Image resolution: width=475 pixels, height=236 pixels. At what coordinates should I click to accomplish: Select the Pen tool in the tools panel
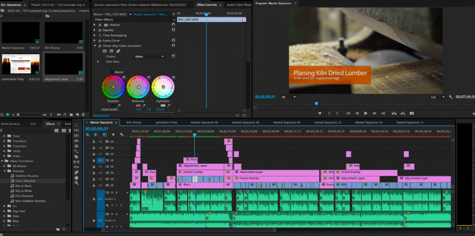(x=76, y=172)
